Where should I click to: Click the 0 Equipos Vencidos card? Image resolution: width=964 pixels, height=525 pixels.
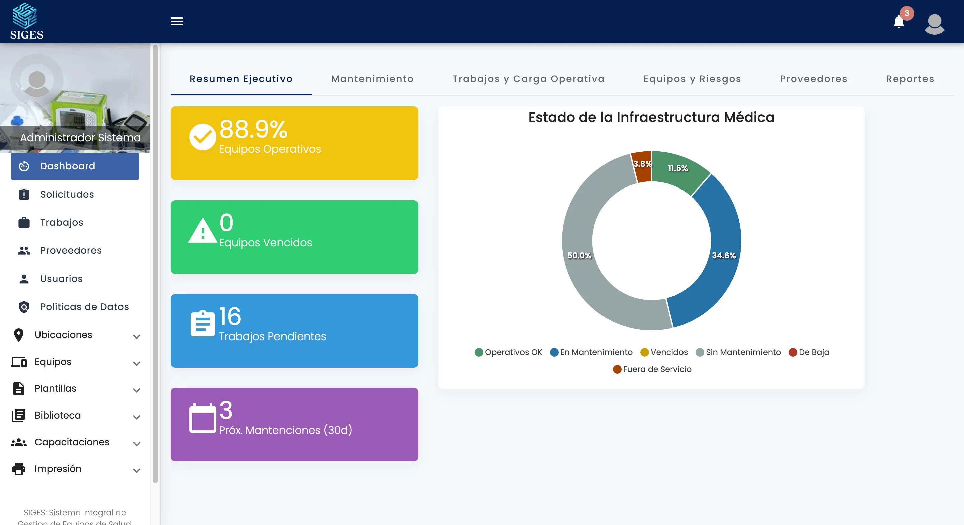pyautogui.click(x=295, y=237)
